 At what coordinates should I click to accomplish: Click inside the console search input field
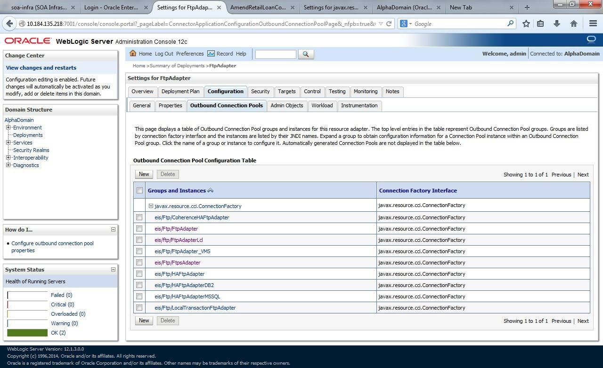(275, 54)
